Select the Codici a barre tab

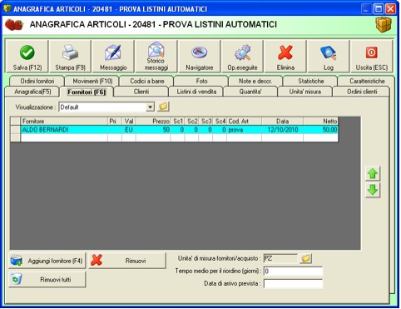point(147,81)
